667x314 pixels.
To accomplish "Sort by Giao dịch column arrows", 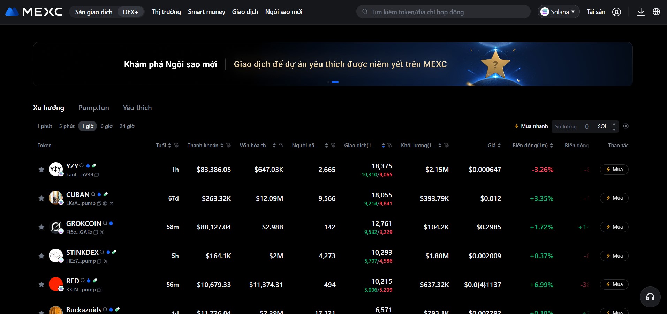I will pyautogui.click(x=384, y=146).
